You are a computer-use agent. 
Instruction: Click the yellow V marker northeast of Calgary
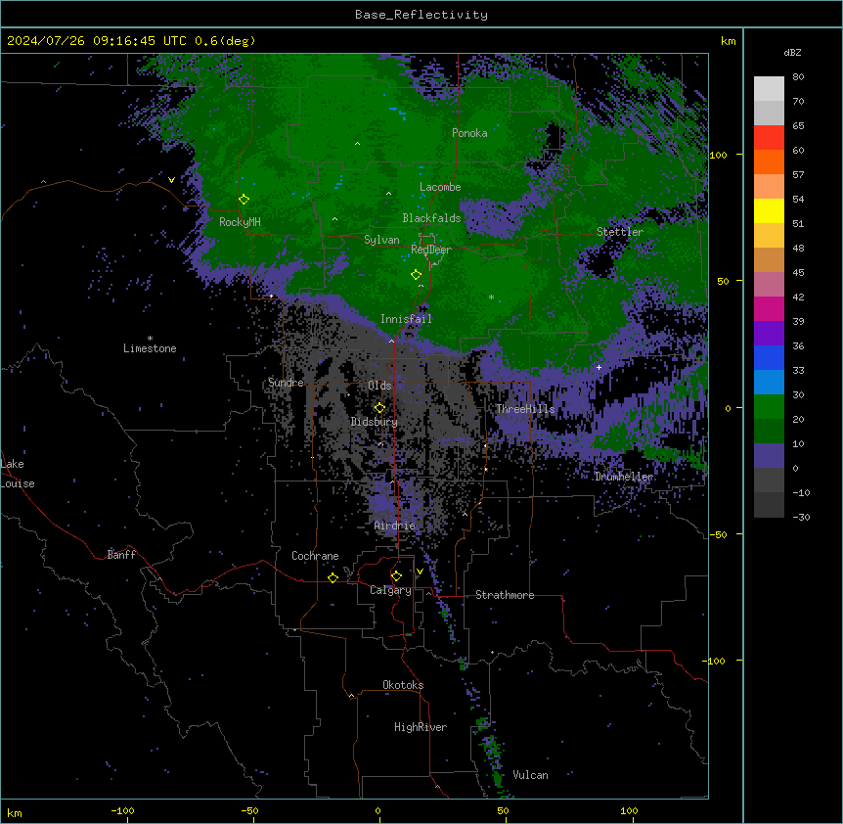tap(420, 572)
